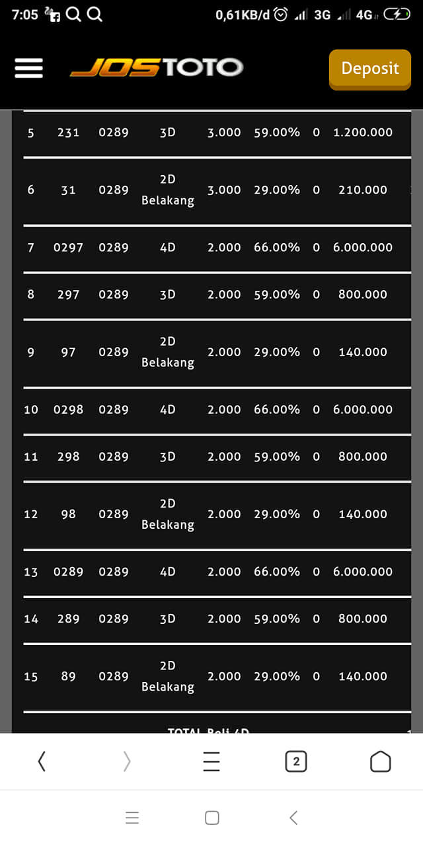Open the browser menu in bottom bar
The height and width of the screenshot is (846, 423).
[x=211, y=762]
